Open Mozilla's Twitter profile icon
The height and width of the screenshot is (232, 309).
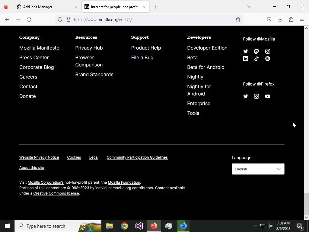click(x=245, y=51)
